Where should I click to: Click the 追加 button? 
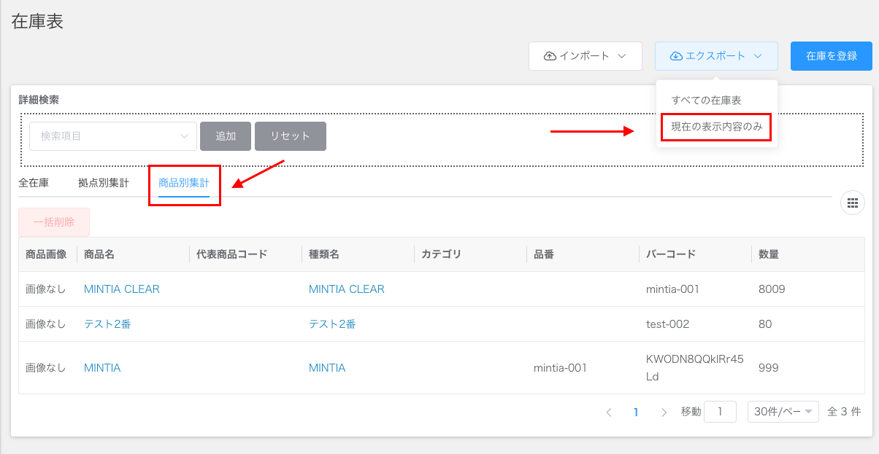click(226, 136)
